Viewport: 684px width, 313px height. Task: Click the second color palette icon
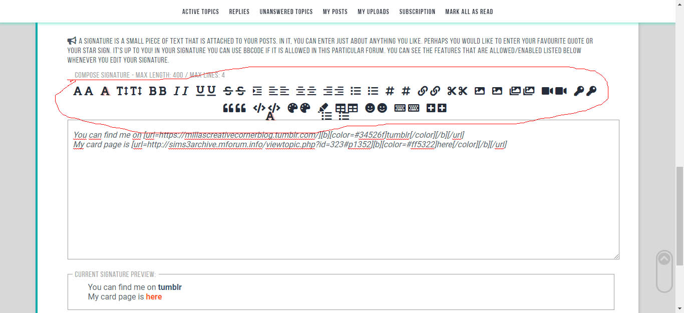[x=305, y=108]
